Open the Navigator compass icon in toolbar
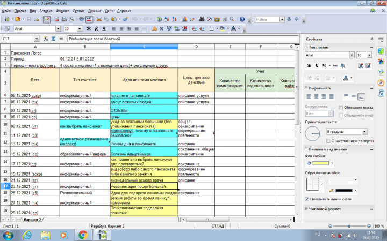Screen dimensions: 387x241 (x=209, y=19)
